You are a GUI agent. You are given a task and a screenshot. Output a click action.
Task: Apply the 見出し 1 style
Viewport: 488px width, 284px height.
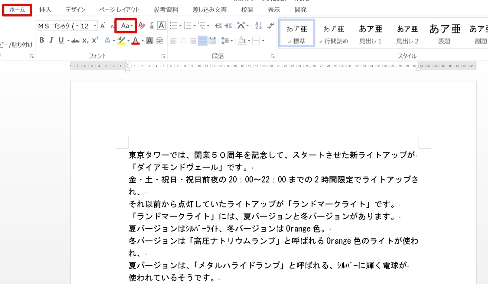click(371, 34)
